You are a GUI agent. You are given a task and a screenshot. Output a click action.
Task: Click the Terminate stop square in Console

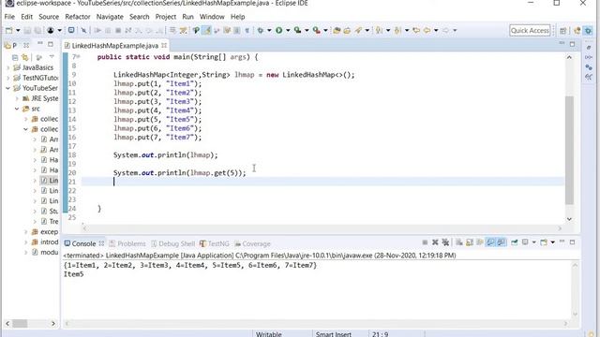425,242
